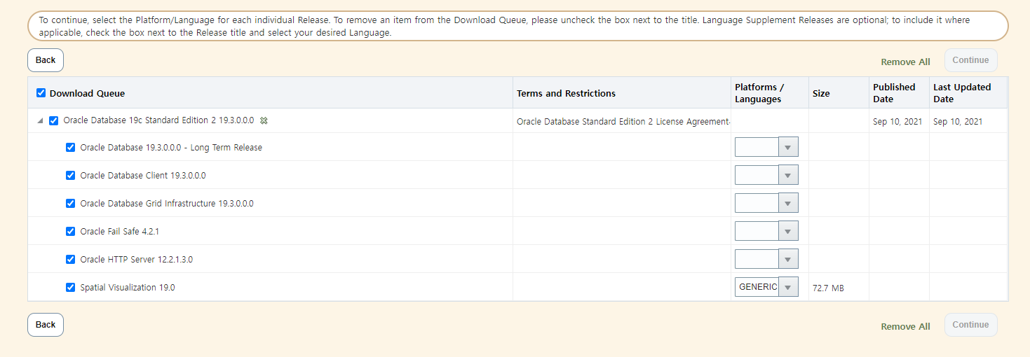Screen dimensions: 1030x357
Task: Collapse the Oracle Database 19c Standard Edition tree
Action: [40, 120]
